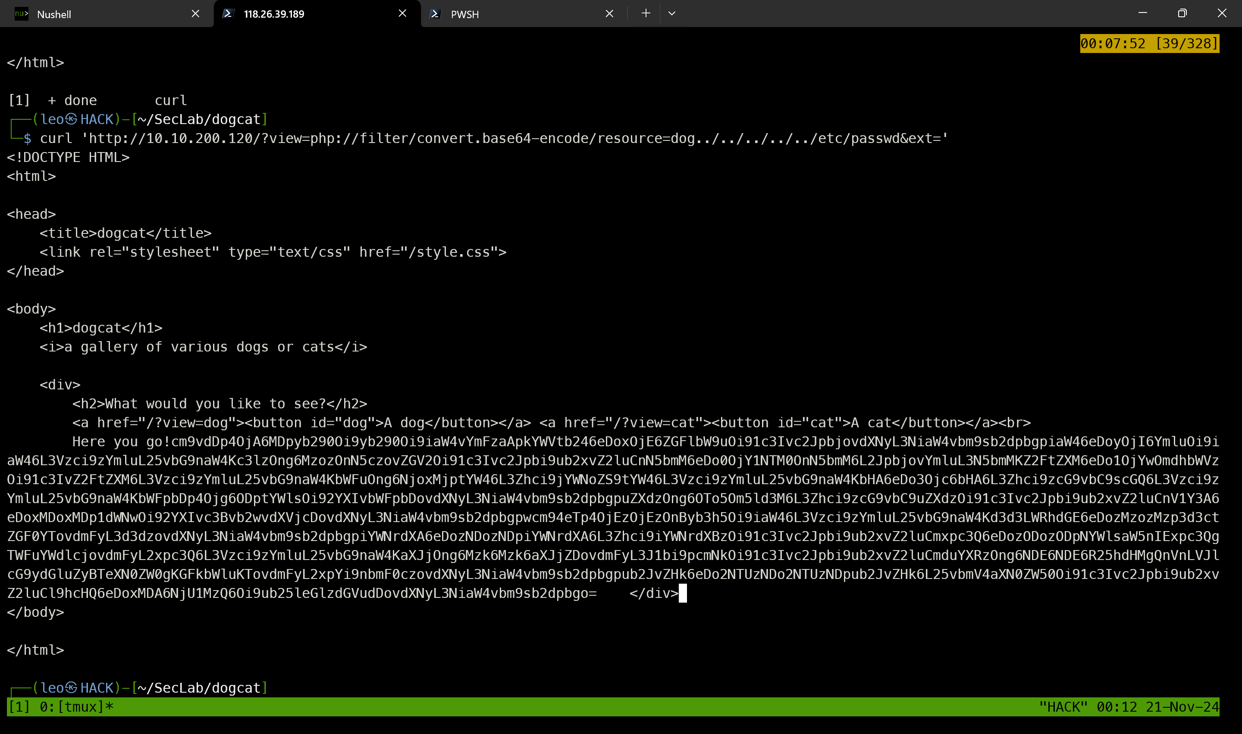Close the terminal window
The width and height of the screenshot is (1242, 734).
point(1222,13)
